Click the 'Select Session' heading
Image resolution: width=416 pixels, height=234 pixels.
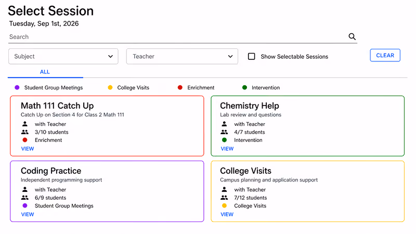click(50, 11)
